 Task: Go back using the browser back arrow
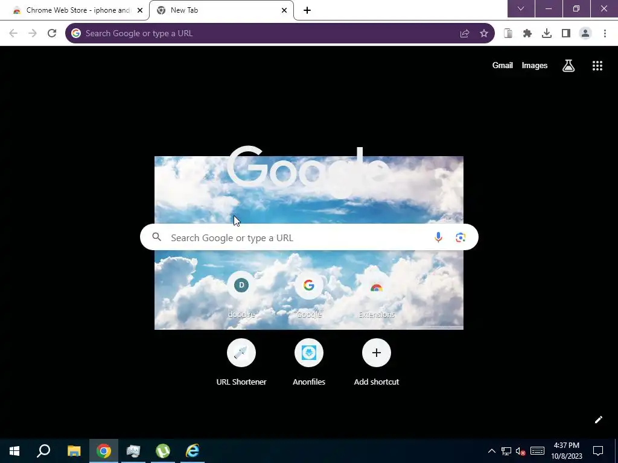(13, 34)
